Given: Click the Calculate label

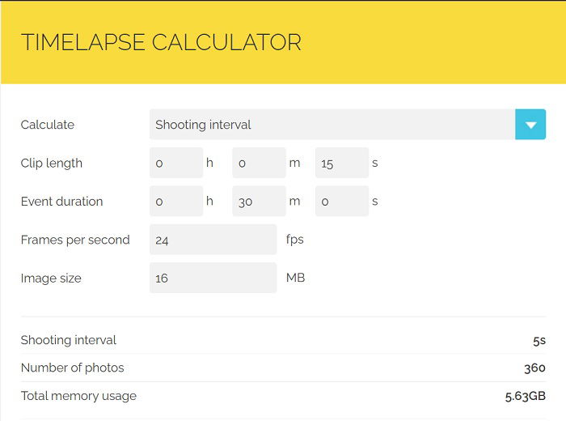Looking at the screenshot, I should tap(48, 125).
